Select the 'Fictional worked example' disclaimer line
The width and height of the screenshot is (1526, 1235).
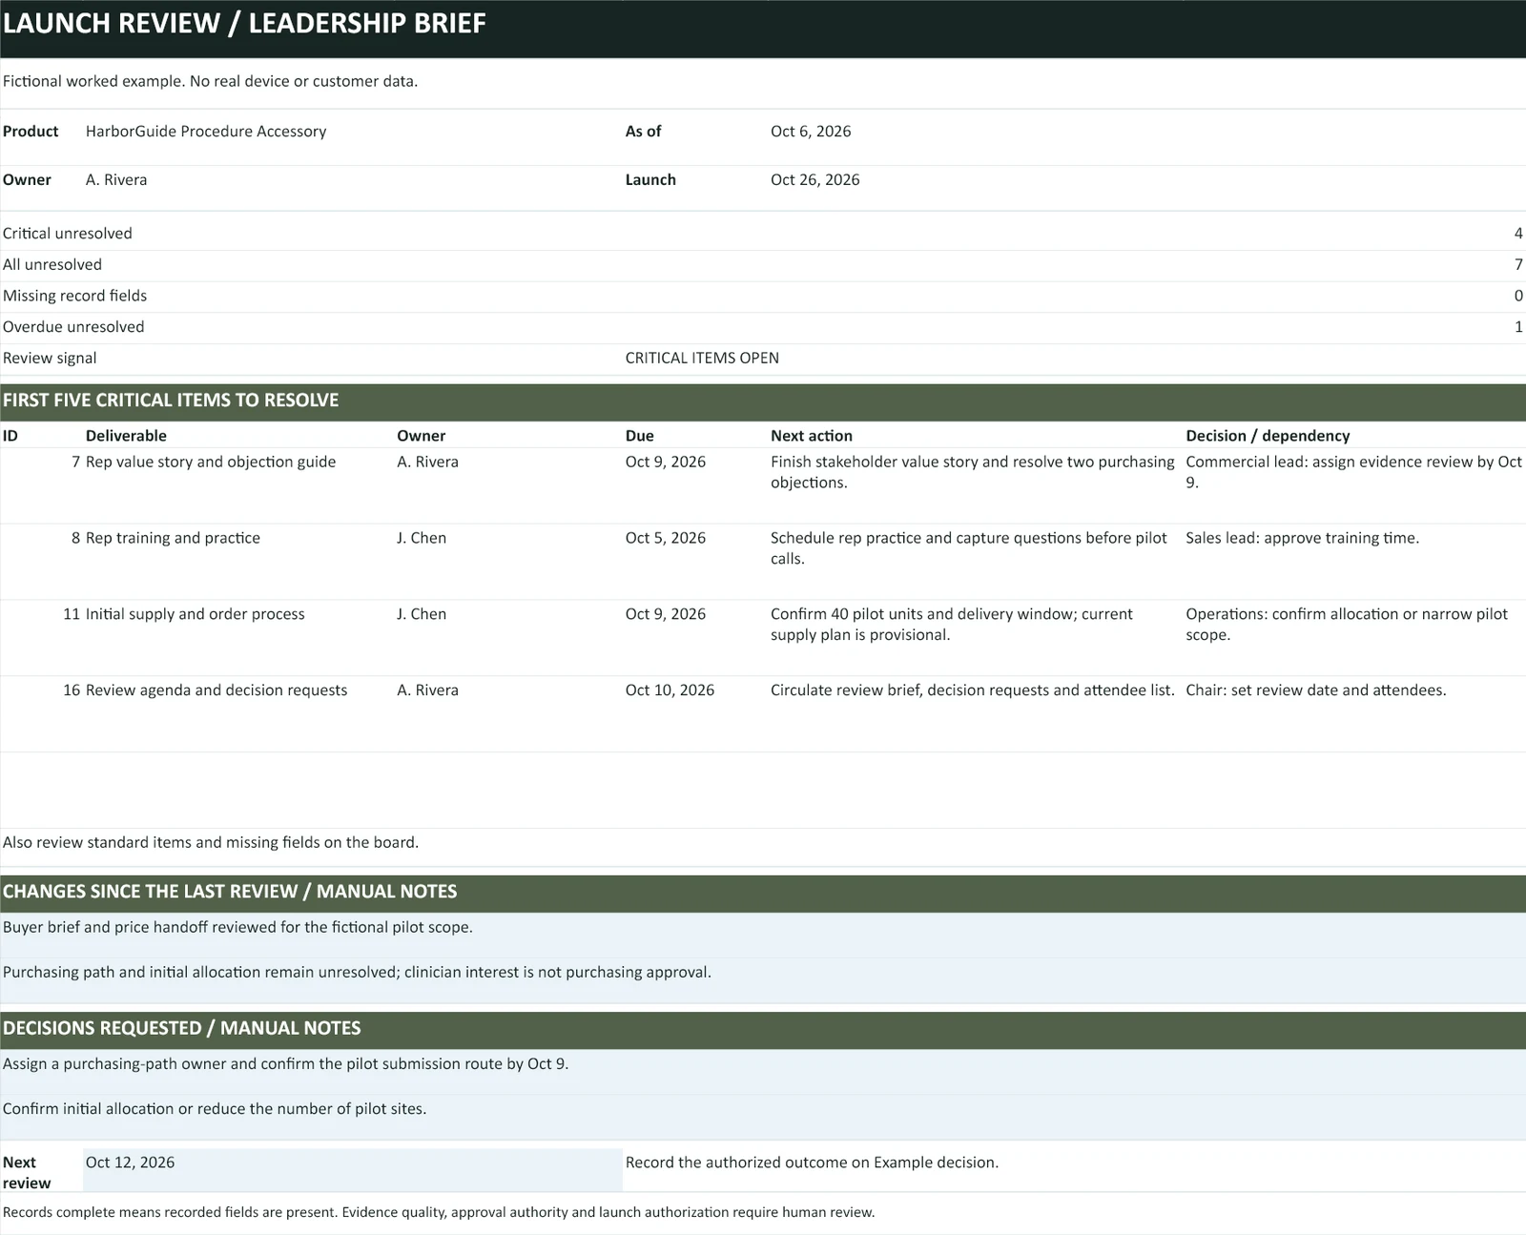click(210, 82)
